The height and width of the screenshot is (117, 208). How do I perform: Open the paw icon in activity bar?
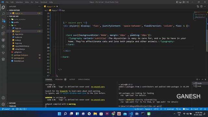coord(3,59)
